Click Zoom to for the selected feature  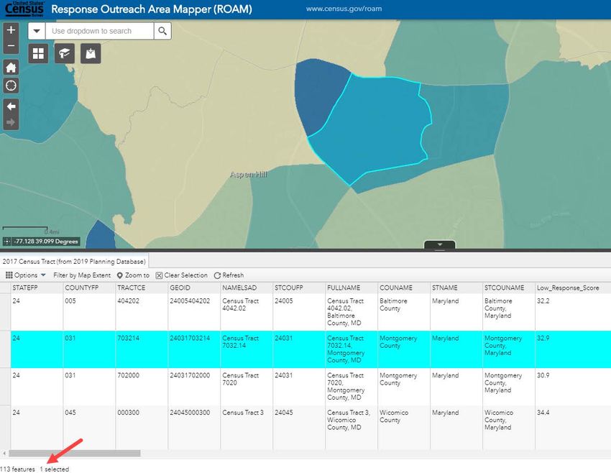133,275
